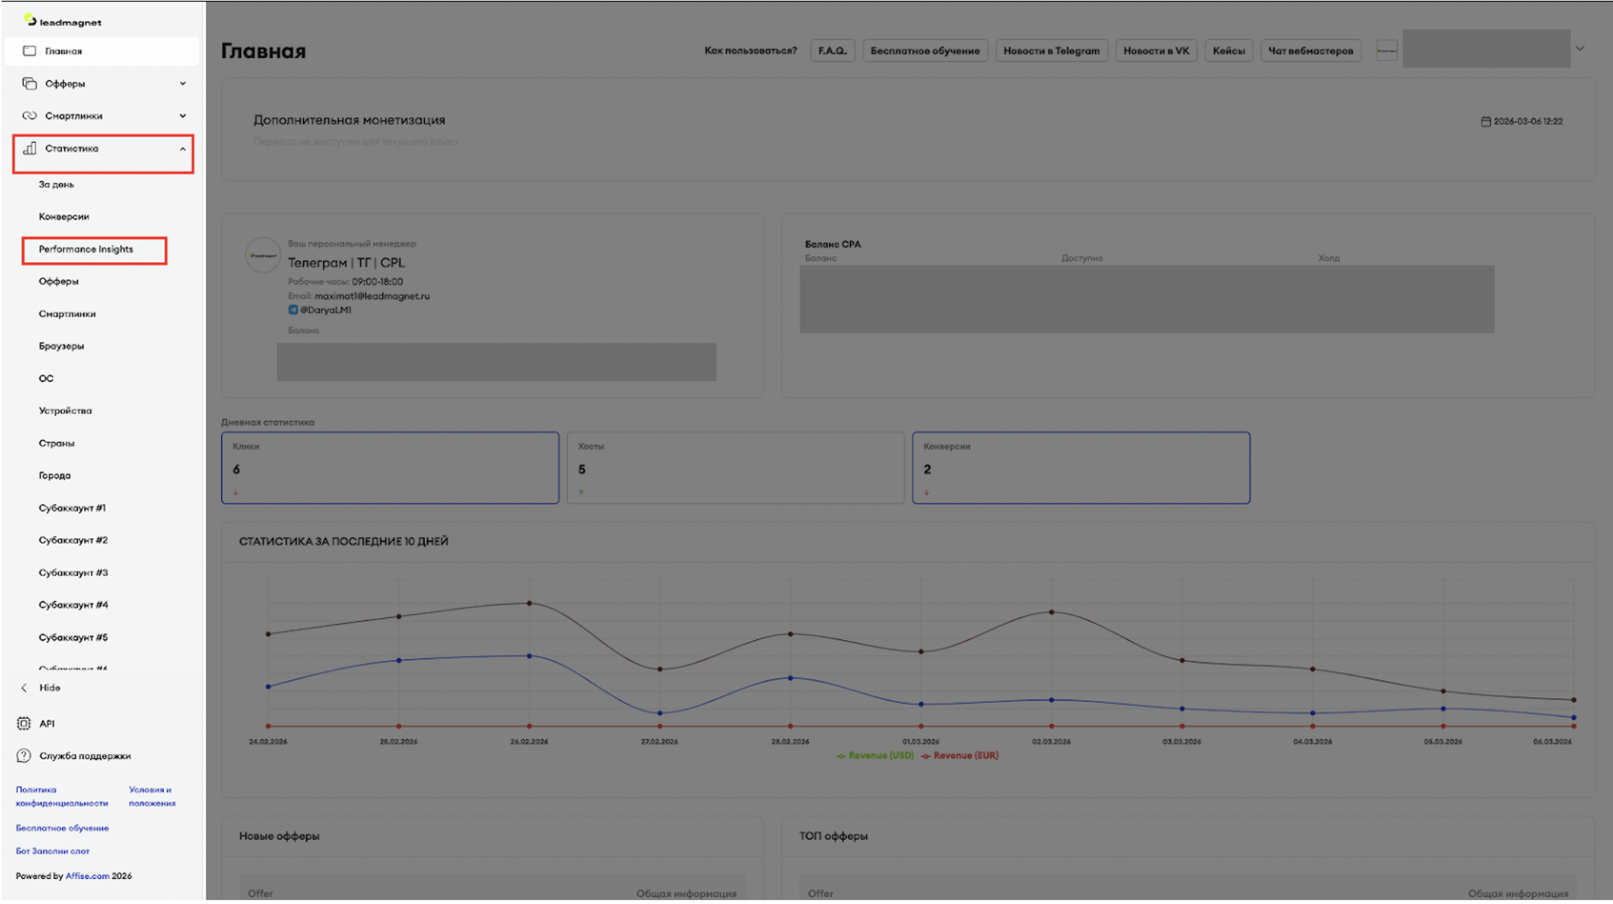Open the user account dropdown arrow
Viewport: 1613px width, 904px height.
click(x=1579, y=49)
